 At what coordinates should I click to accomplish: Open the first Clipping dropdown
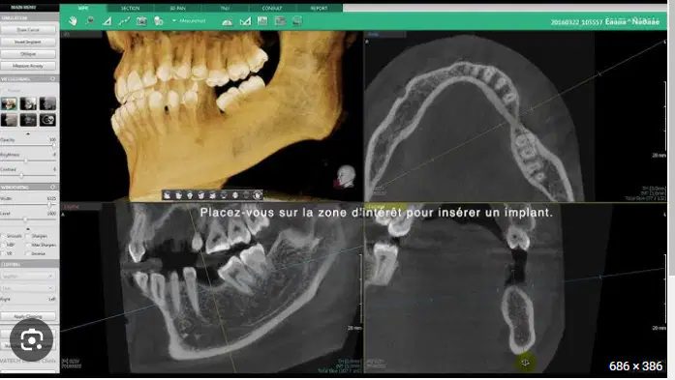click(28, 276)
